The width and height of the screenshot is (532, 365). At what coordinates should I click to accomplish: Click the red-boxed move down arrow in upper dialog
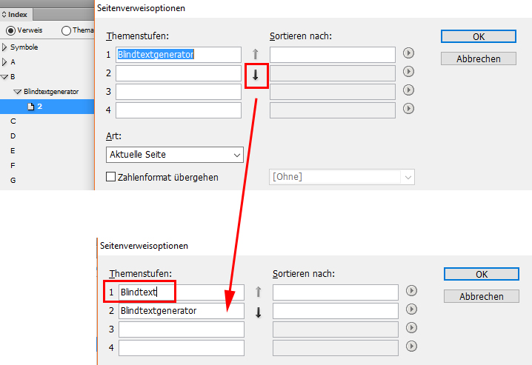click(x=256, y=76)
